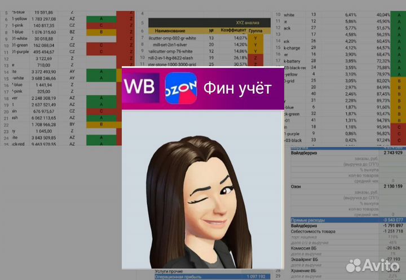Select the "XYZ анализ" header cell

coord(248,23)
